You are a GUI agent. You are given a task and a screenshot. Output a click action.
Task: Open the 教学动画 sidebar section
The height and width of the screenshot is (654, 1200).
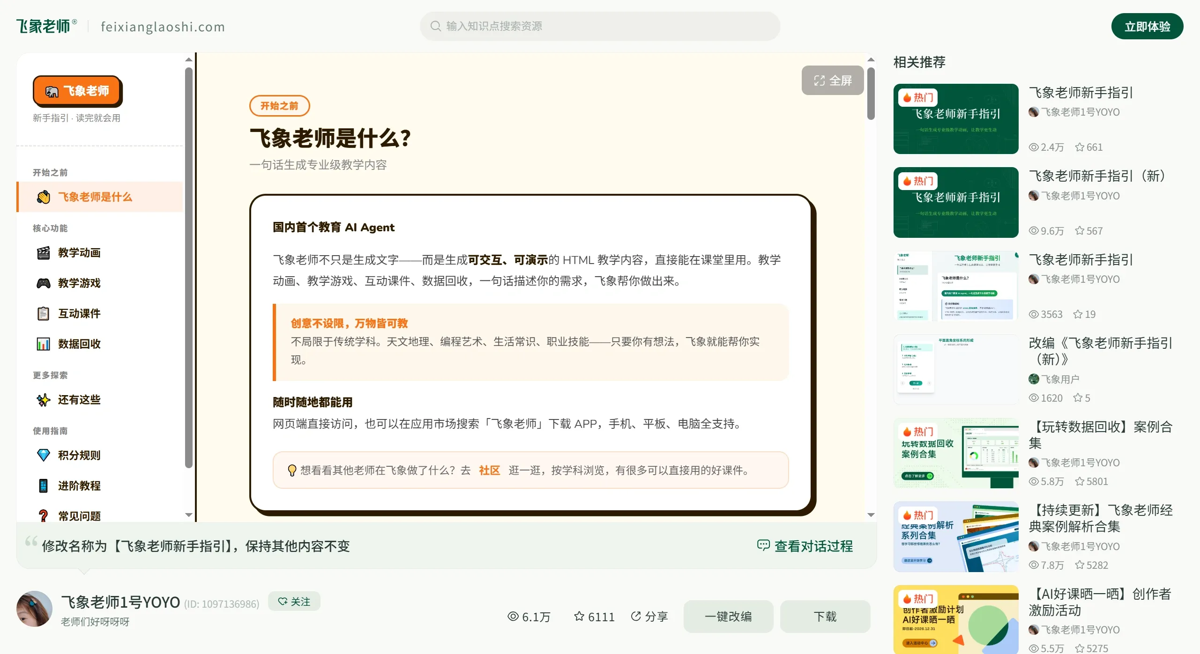pos(100,253)
